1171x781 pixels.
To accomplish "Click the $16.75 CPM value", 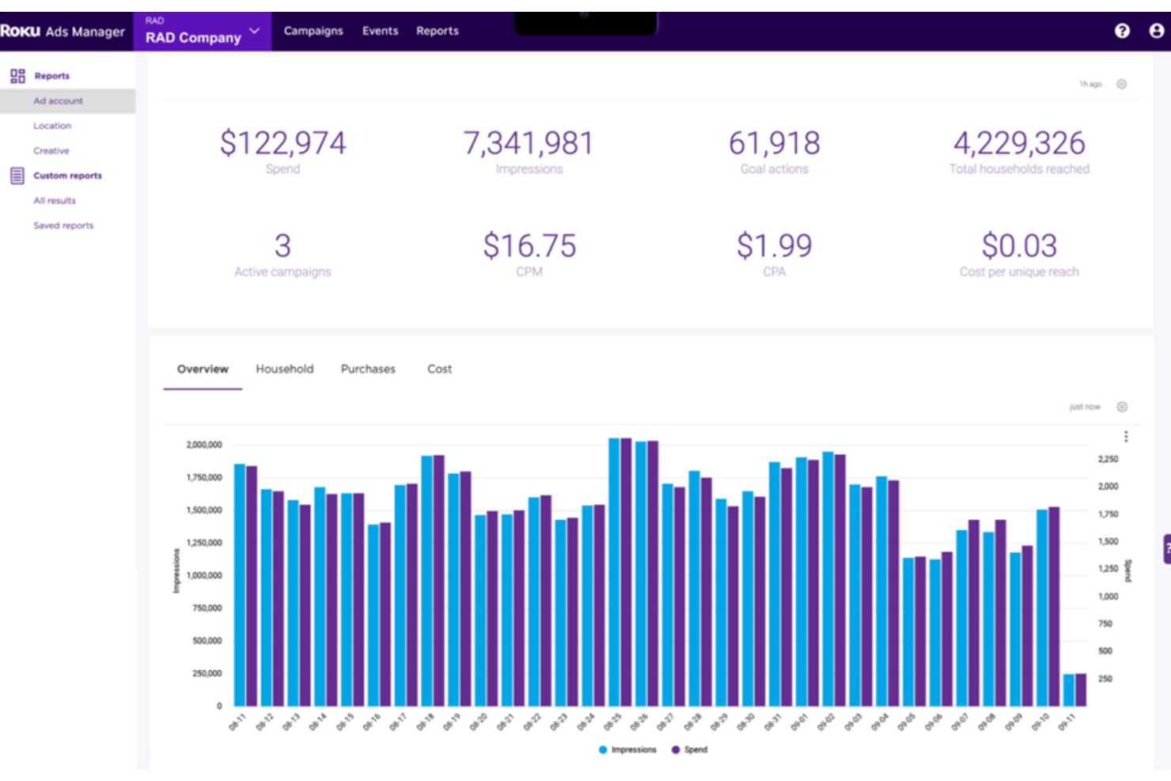I will [529, 246].
